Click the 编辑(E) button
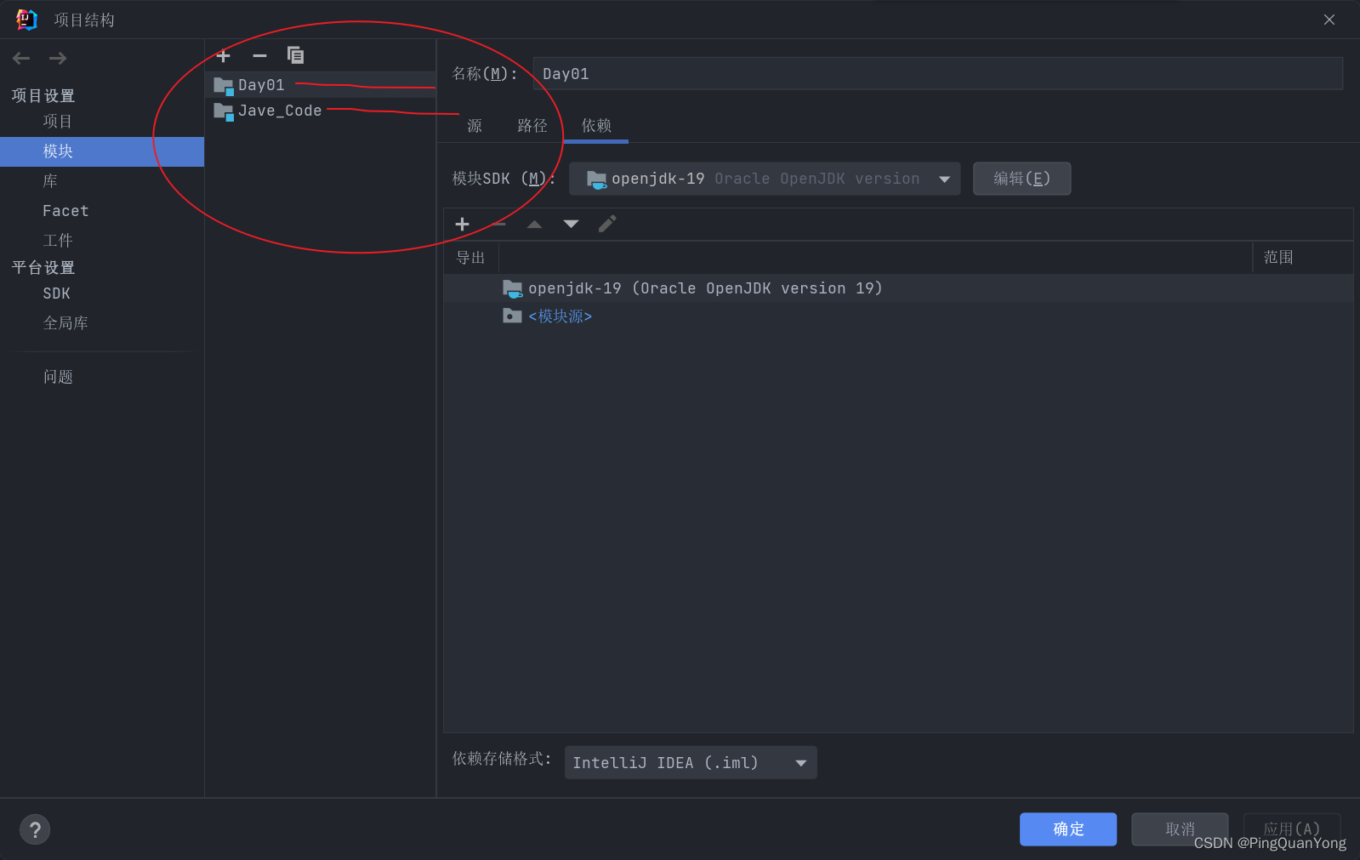Screen dimensions: 1360x860 click(1021, 179)
